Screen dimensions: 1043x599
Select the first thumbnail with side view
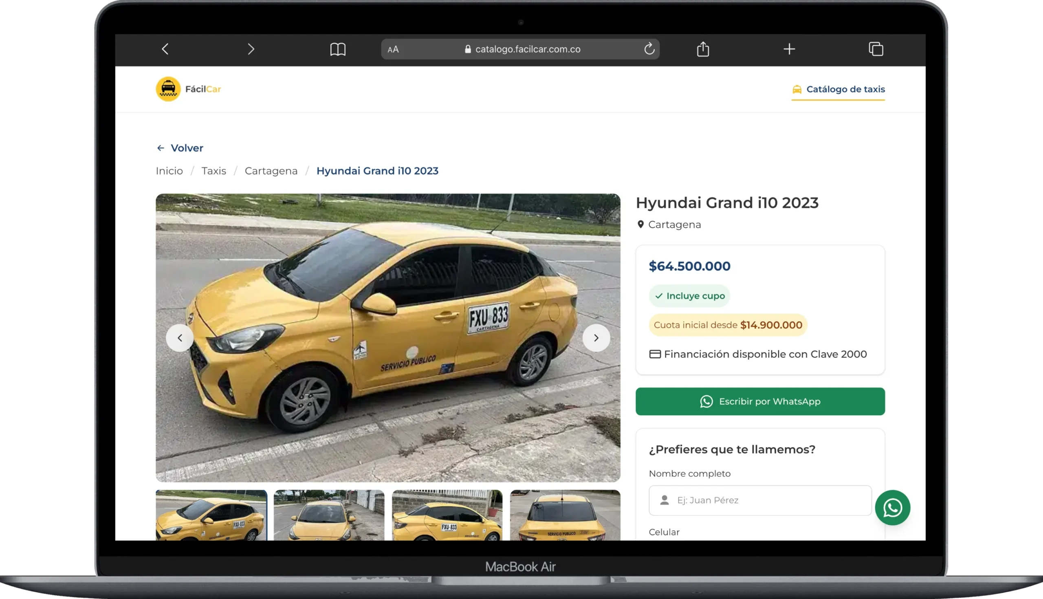tap(211, 515)
